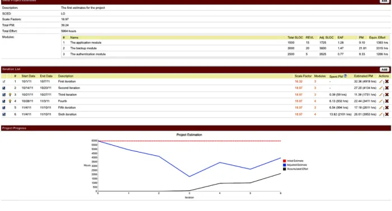Image resolution: width=392 pixels, height=211 pixels.
Task: Open the modules count link for Fourth row
Action: tap(315, 101)
